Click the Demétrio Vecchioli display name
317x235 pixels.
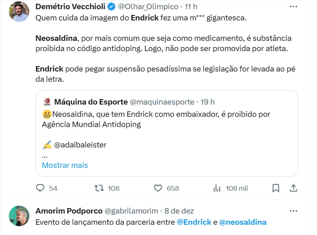click(70, 6)
